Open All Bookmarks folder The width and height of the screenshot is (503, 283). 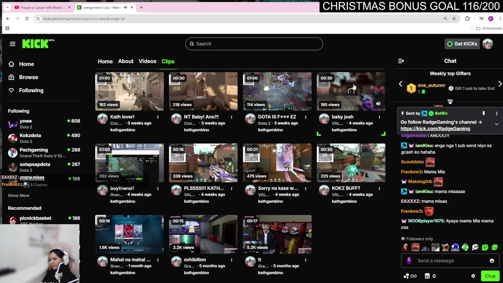(489, 28)
